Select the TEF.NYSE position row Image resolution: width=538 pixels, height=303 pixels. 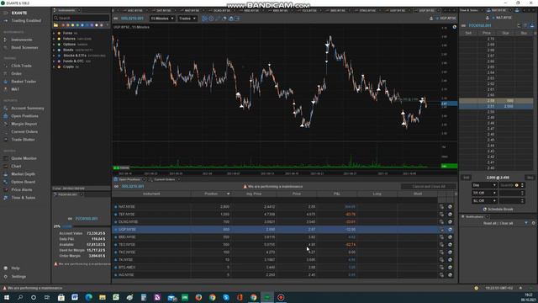[x=275, y=215]
